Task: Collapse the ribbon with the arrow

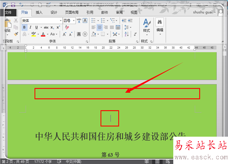Action: point(223,41)
